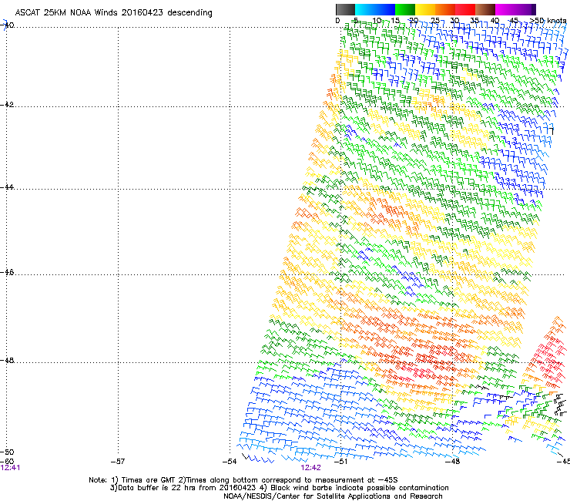570x501 pixels.
Task: Click the '10' knots legend label
Action: (x=377, y=20)
